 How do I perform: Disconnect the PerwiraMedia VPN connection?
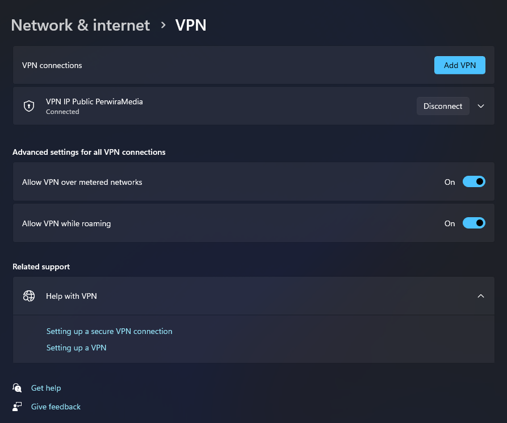click(443, 106)
